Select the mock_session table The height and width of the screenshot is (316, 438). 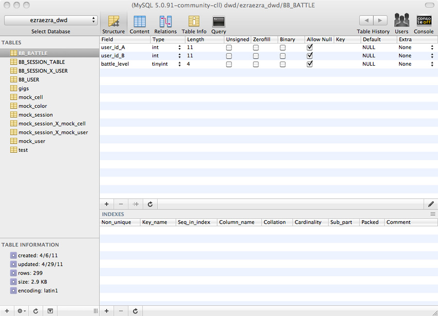(36, 115)
